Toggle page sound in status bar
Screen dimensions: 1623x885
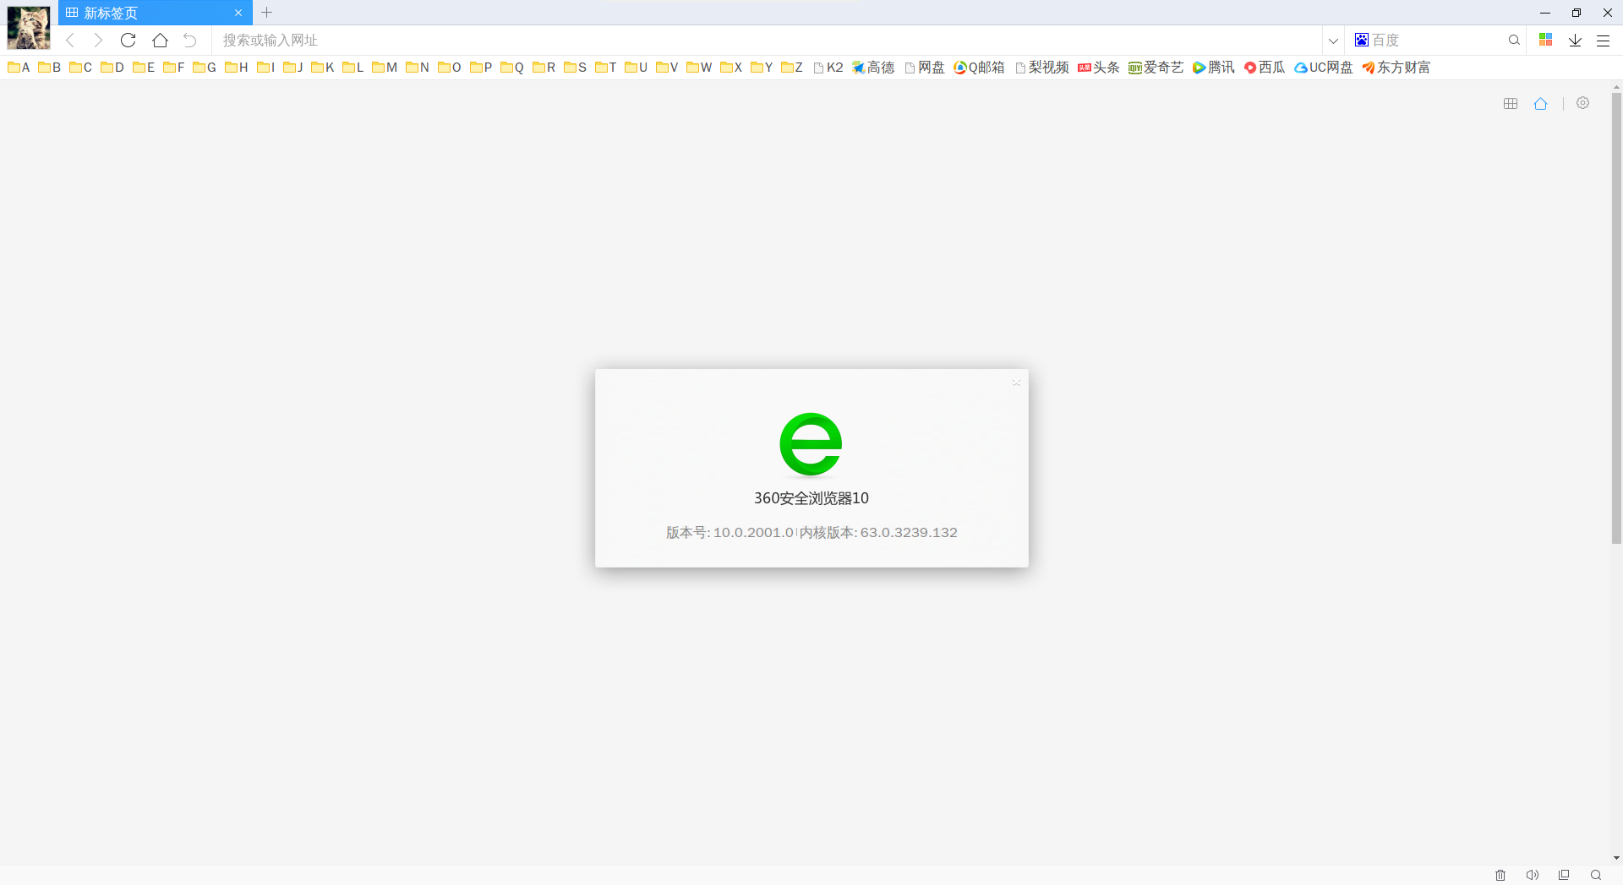(1532, 875)
